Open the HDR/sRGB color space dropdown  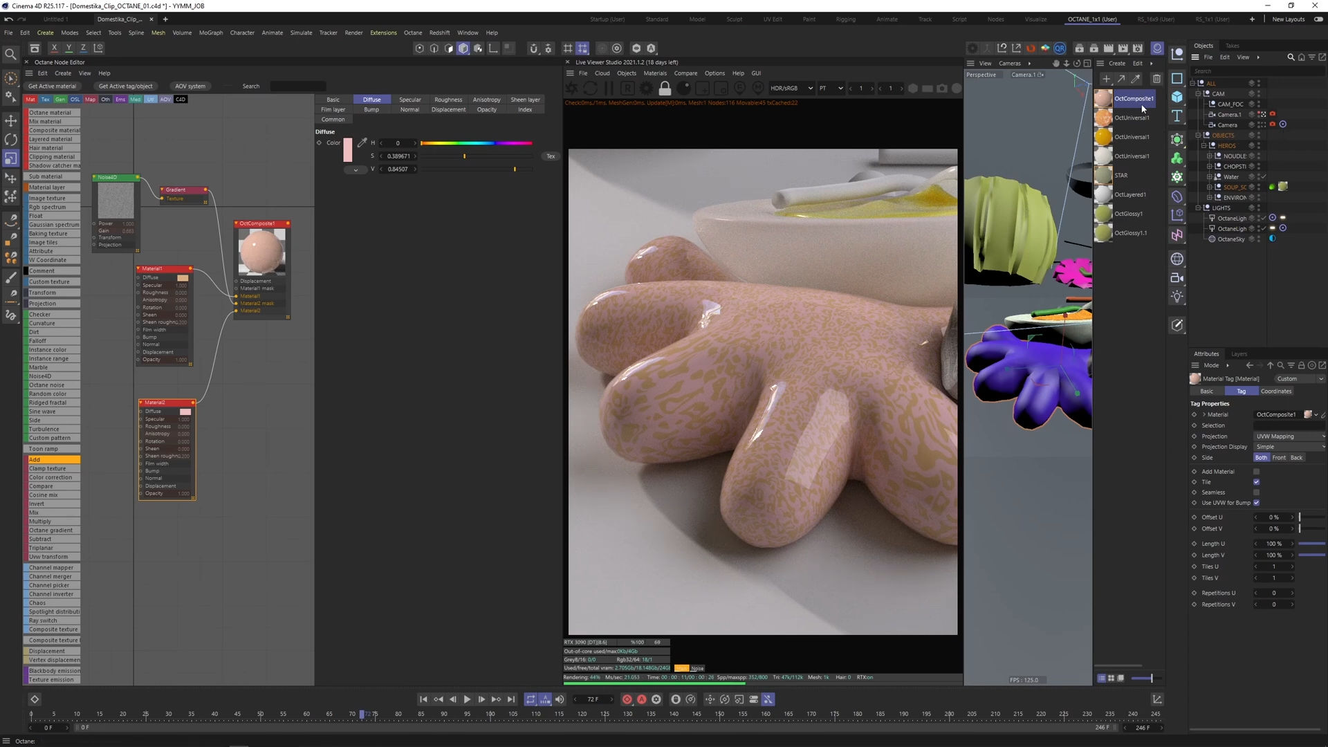pyautogui.click(x=791, y=89)
